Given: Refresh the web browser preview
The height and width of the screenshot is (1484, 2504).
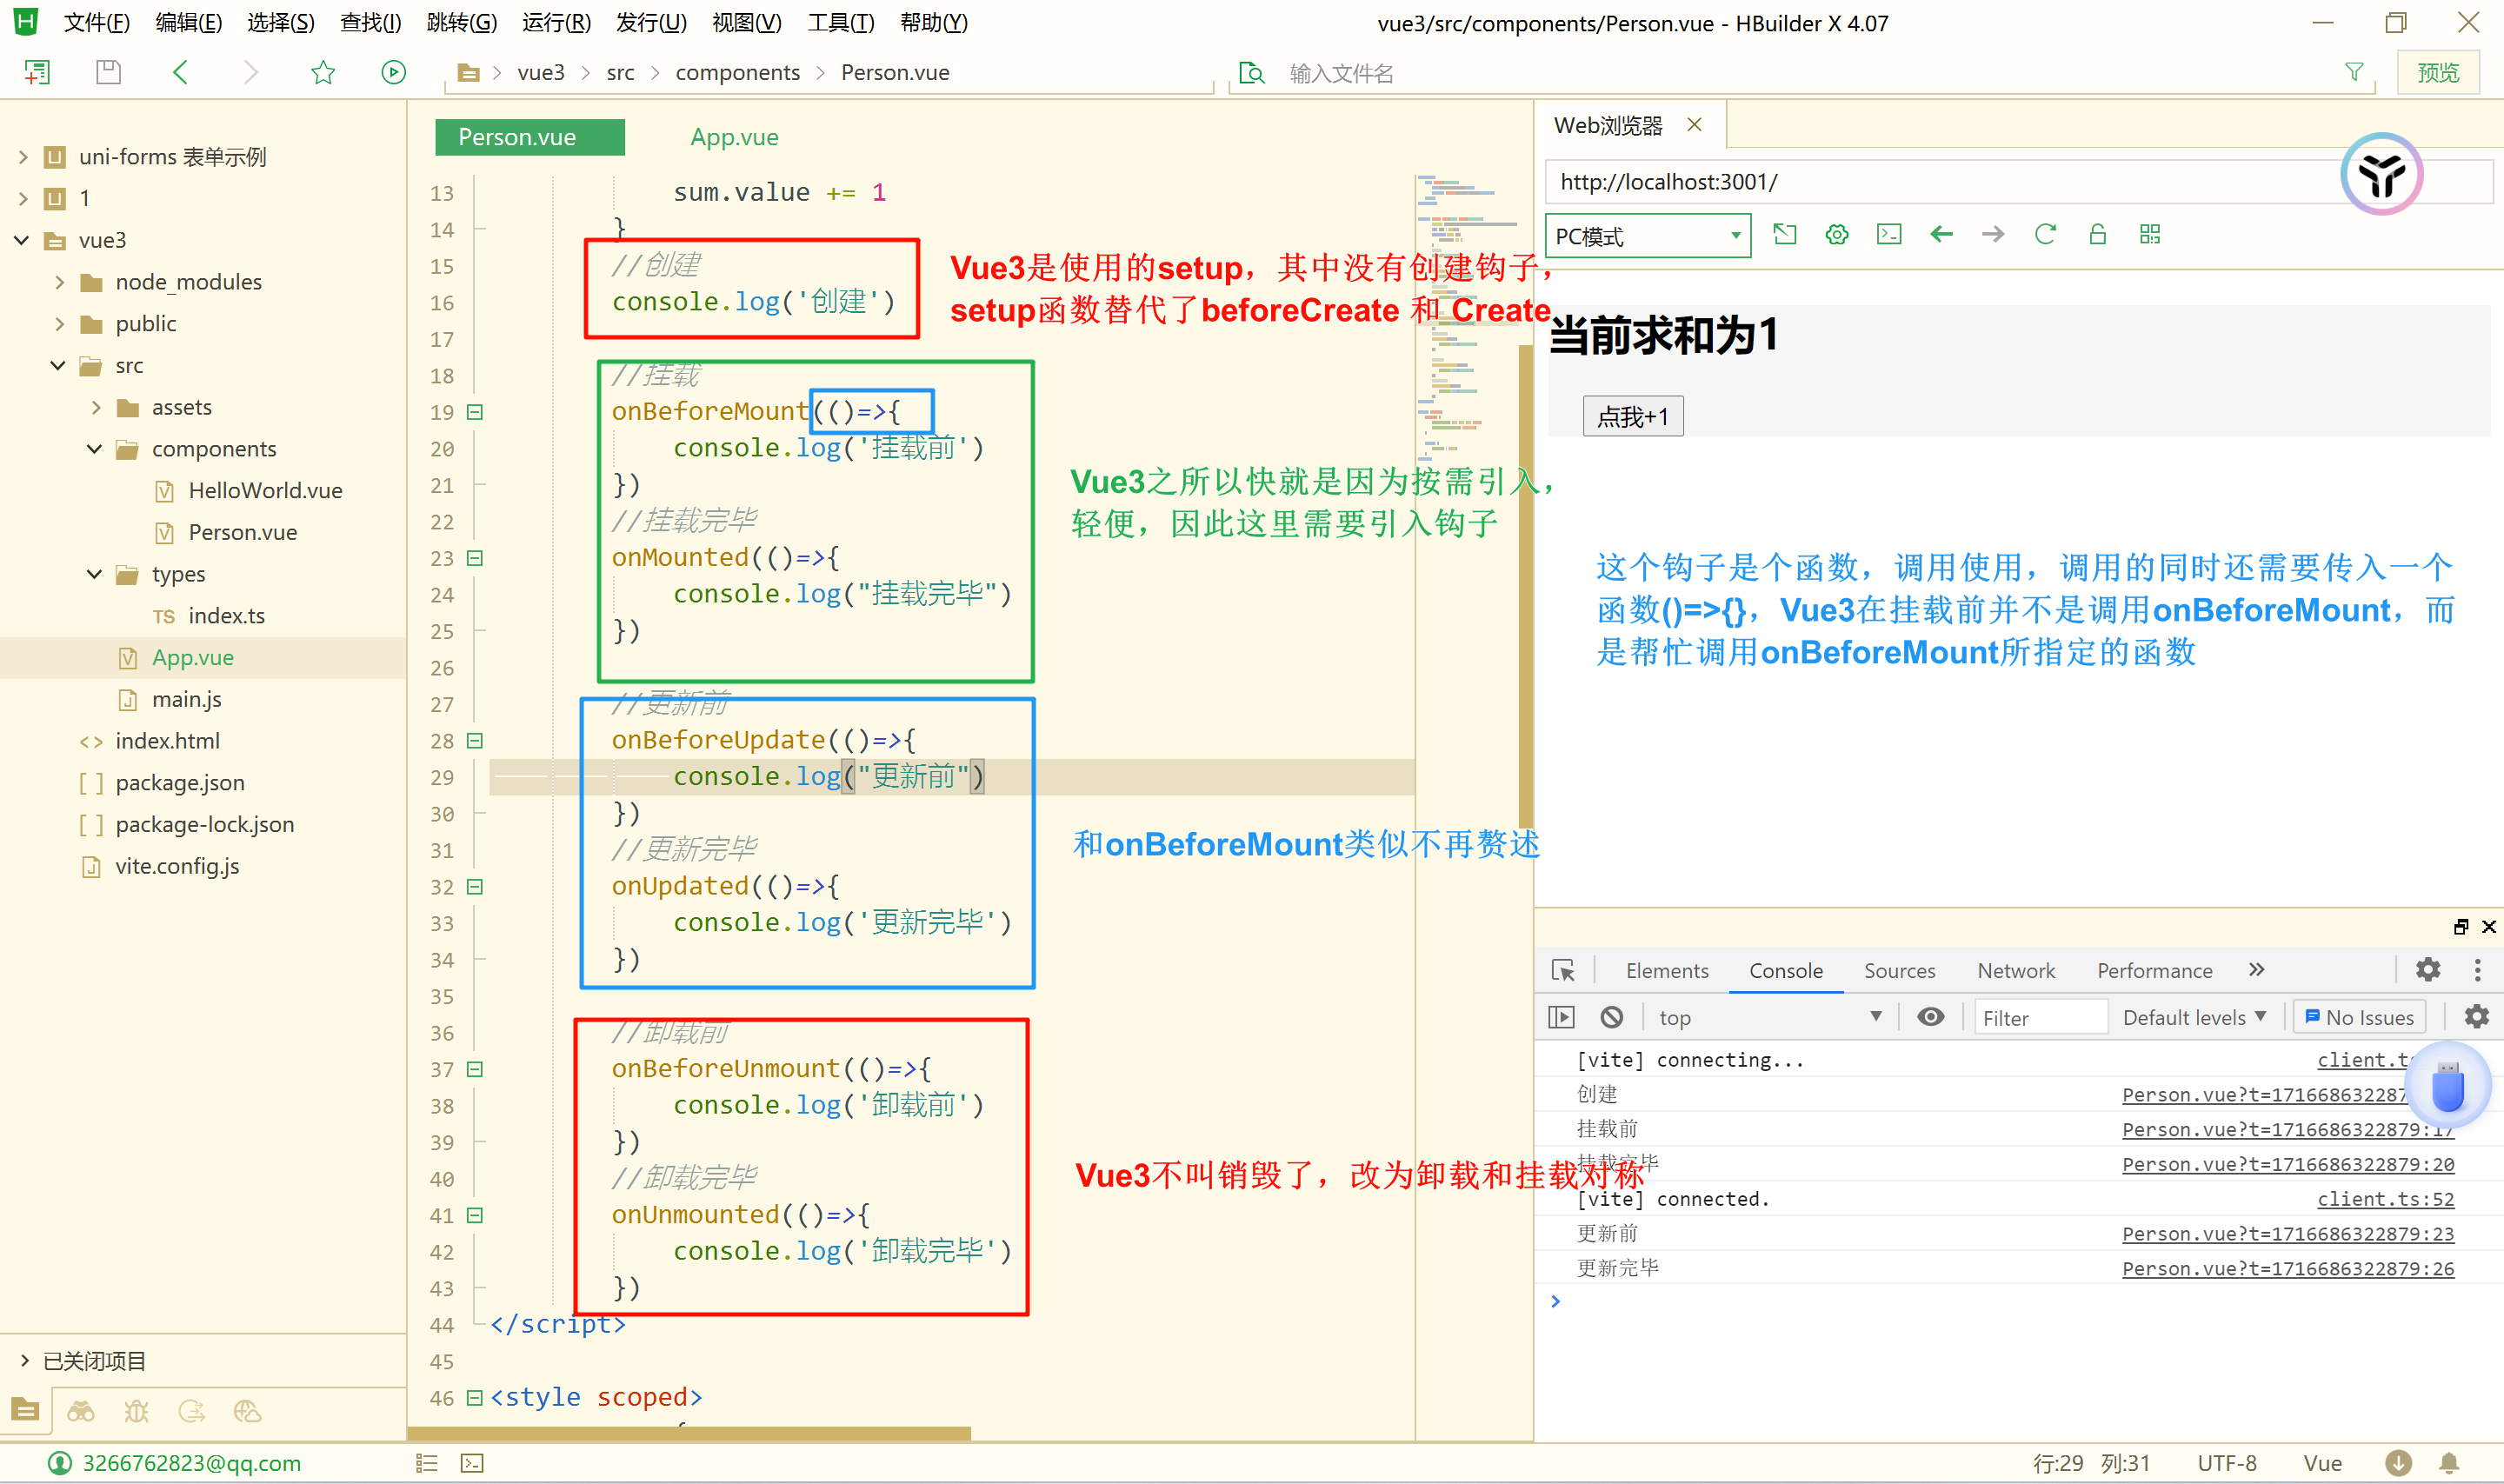Looking at the screenshot, I should point(2044,234).
